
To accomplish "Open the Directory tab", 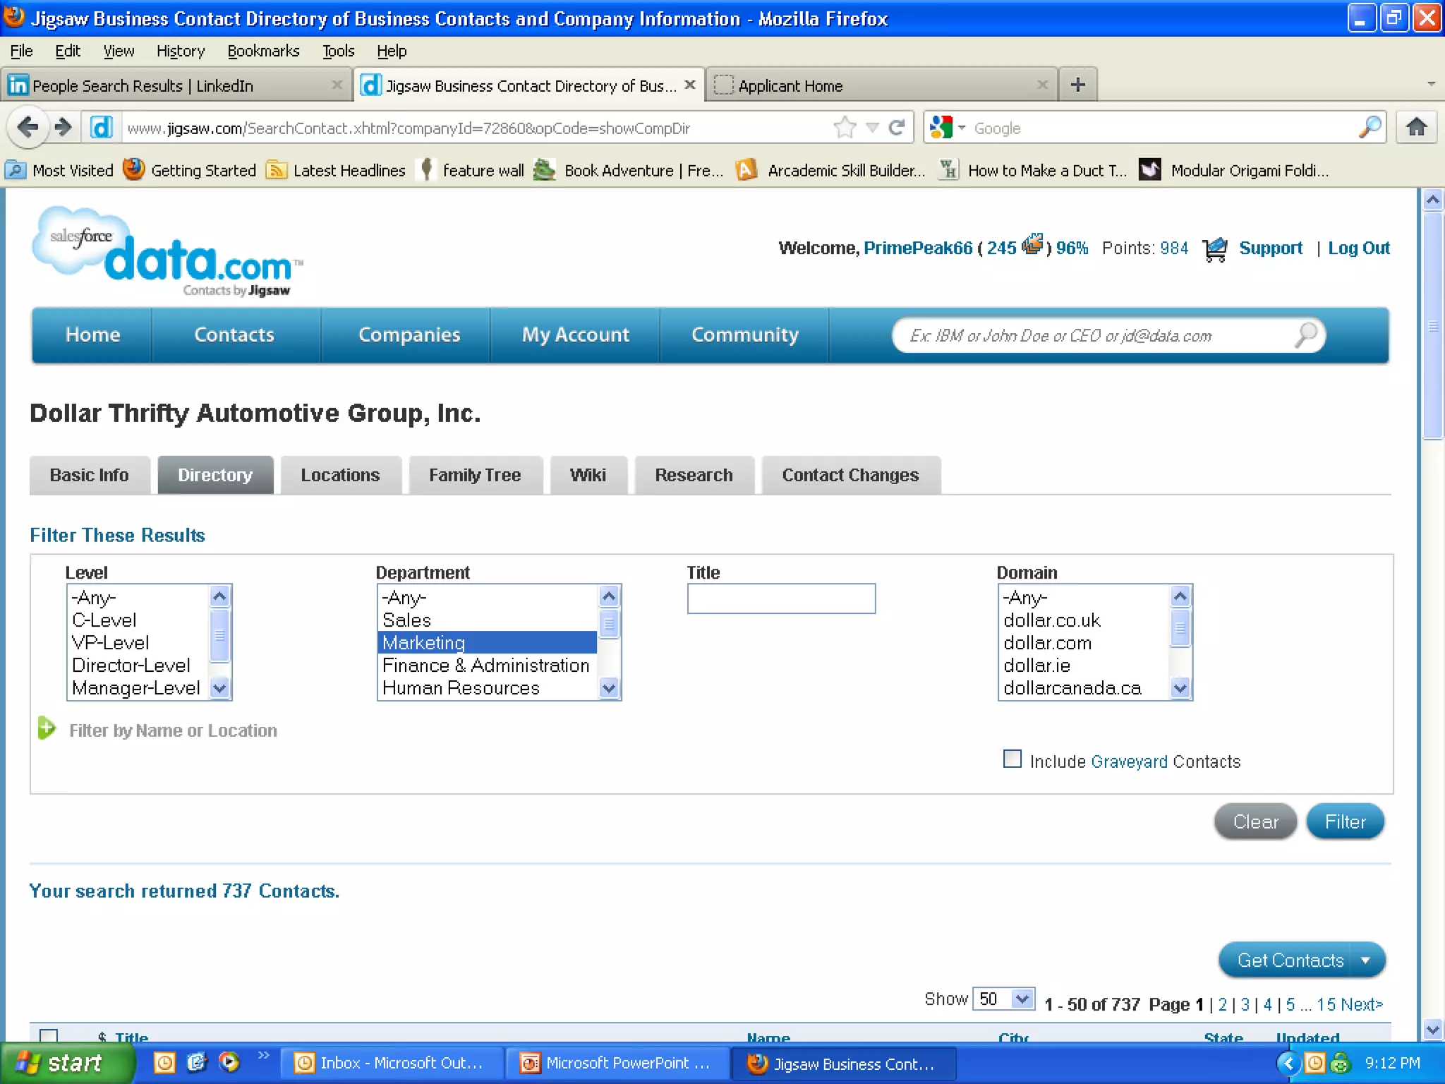I will coord(215,475).
